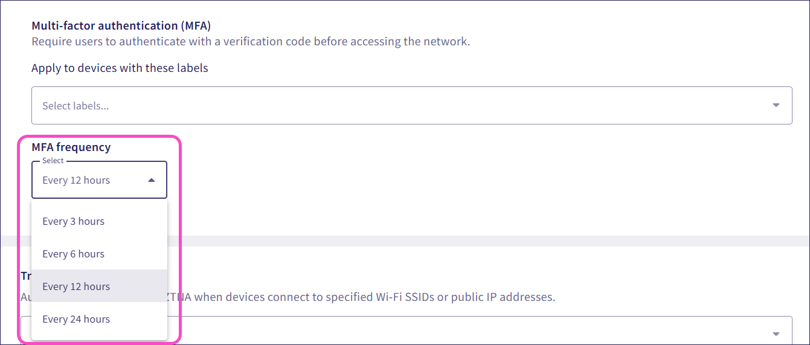
Task: Expand the bottom trusted networks dropdown arrow
Action: [776, 334]
